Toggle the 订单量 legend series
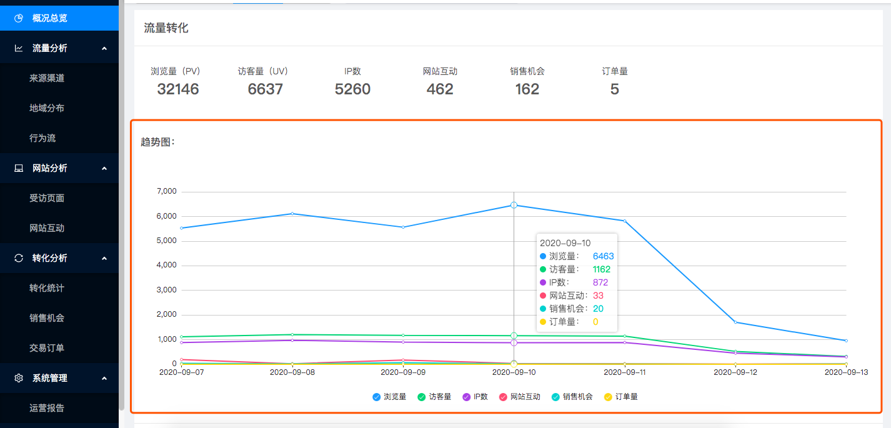Viewport: 891px width, 428px height. [x=608, y=397]
